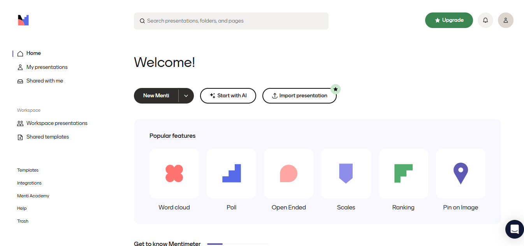This screenshot has height=246, width=524.
Task: Select the Scales feature icon
Action: click(346, 174)
